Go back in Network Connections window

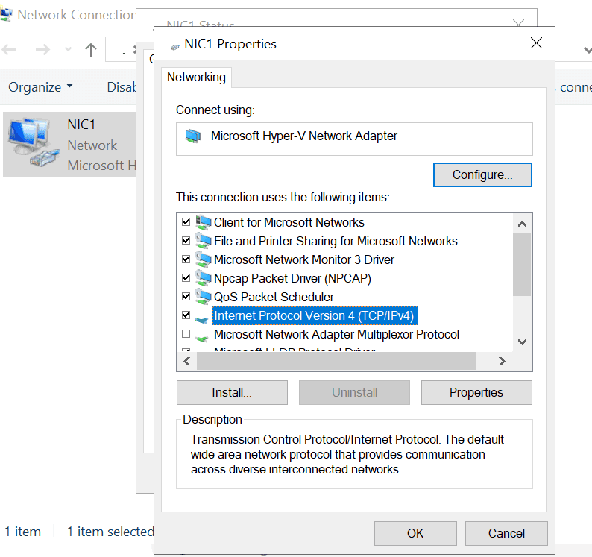click(9, 49)
